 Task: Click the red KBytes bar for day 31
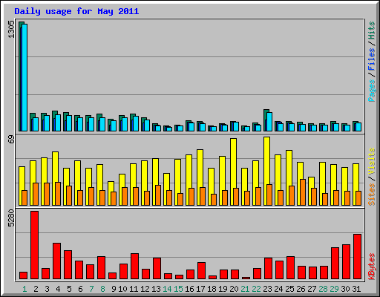(358, 257)
